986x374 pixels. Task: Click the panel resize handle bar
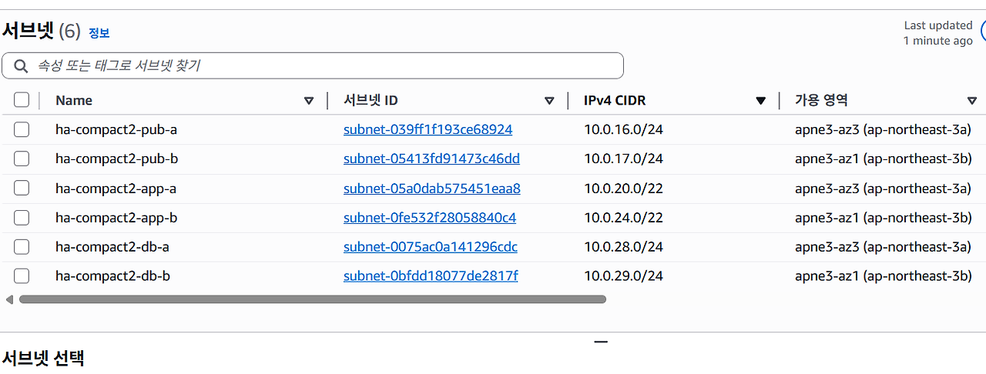tap(601, 342)
